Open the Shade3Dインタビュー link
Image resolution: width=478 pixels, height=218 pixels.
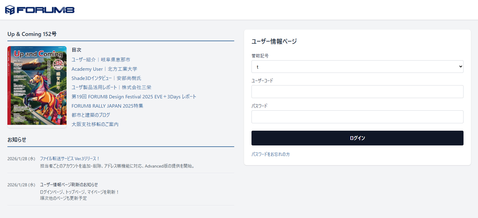coord(92,78)
